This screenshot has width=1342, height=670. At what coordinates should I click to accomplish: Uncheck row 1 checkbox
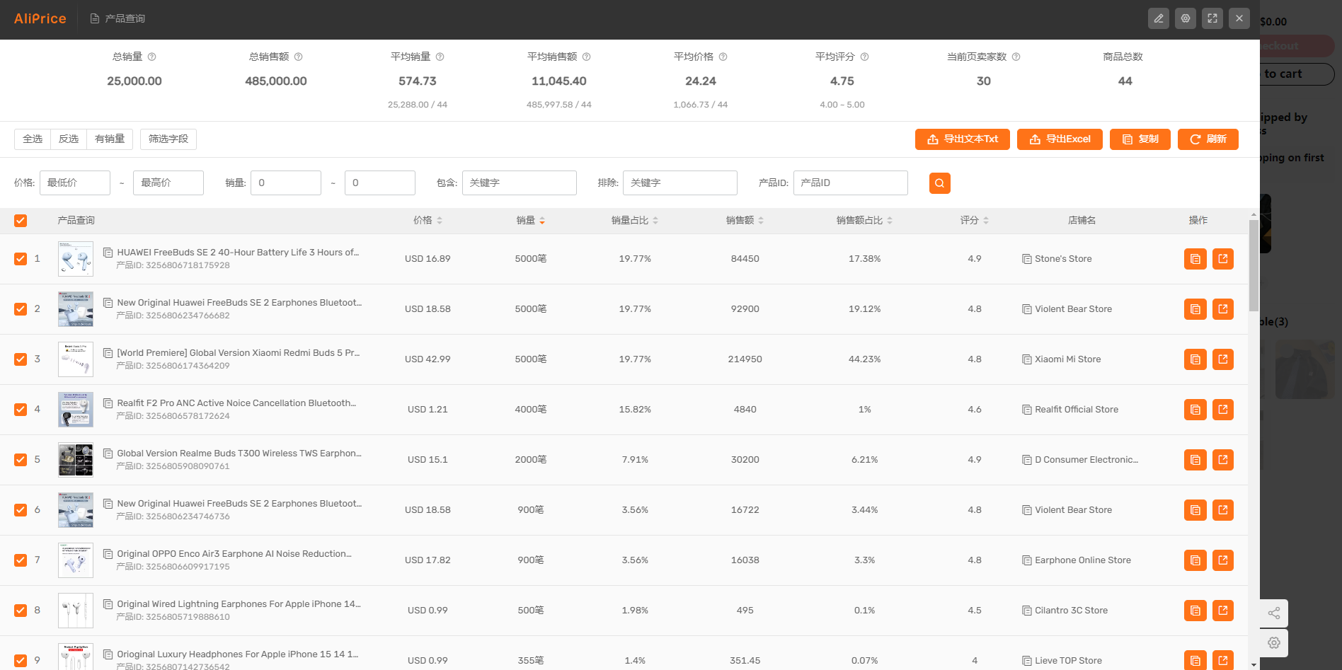21,259
